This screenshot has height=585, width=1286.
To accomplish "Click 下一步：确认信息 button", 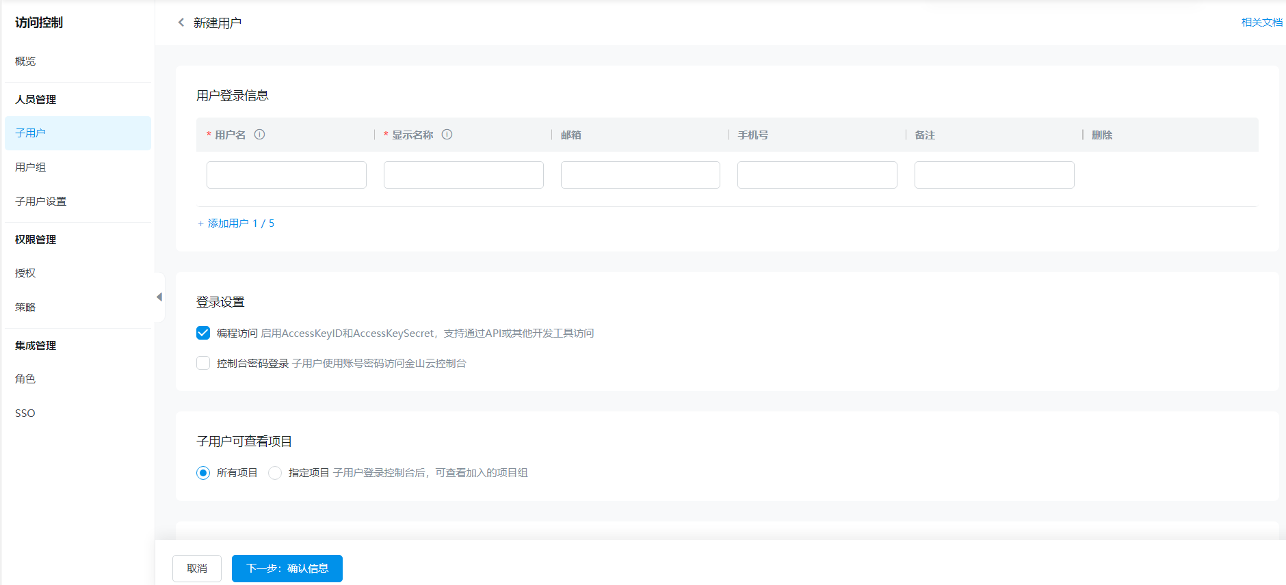I will point(287,569).
